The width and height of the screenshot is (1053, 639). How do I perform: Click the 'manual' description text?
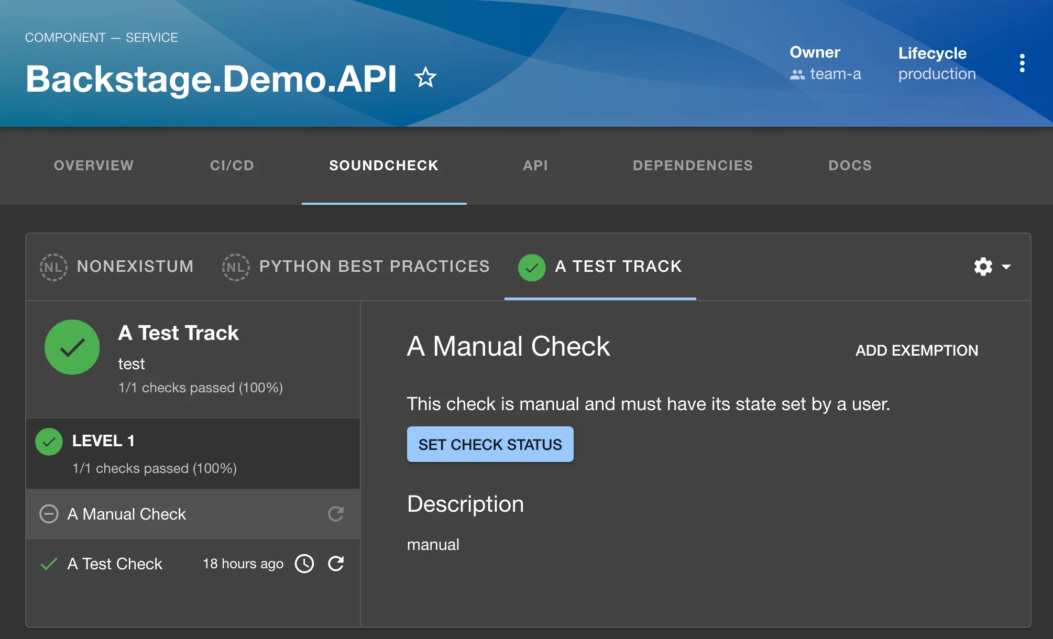[x=433, y=545]
